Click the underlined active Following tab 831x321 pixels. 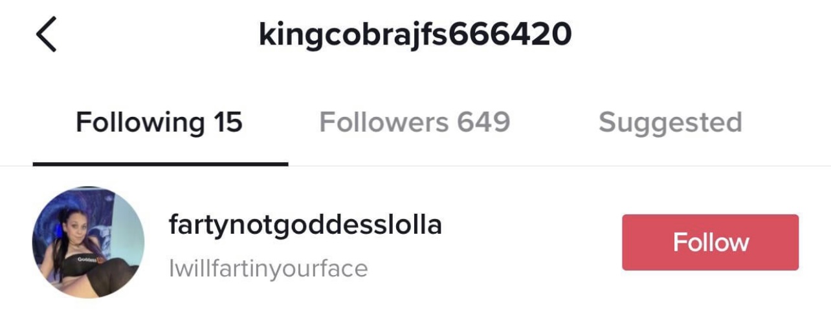159,122
